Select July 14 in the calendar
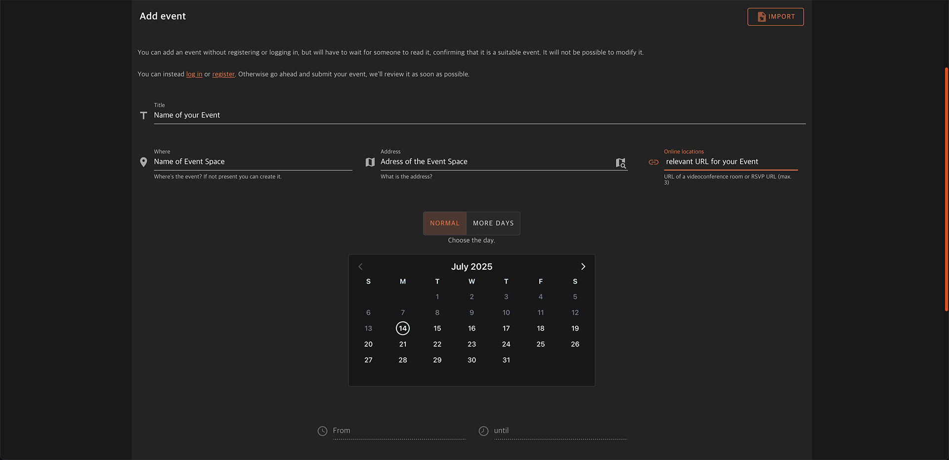Screen dimensions: 949x460 click(x=402, y=328)
